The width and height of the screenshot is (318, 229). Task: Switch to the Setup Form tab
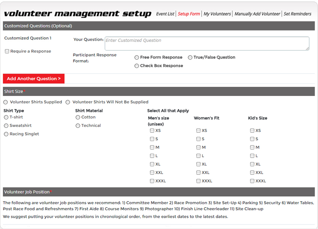coord(189,14)
